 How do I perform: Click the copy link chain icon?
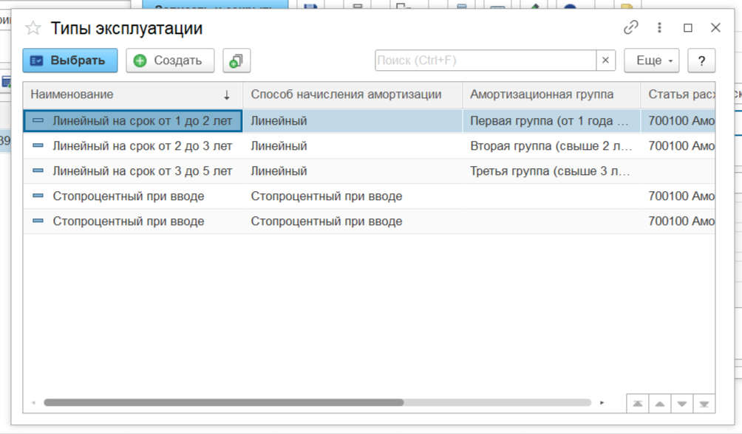click(630, 28)
